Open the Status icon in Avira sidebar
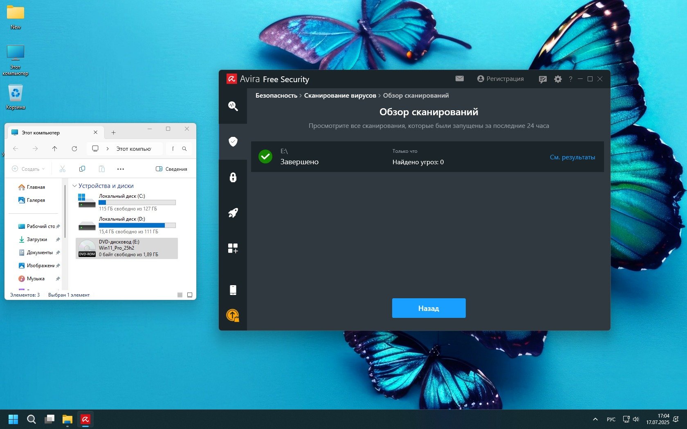 pyautogui.click(x=233, y=106)
